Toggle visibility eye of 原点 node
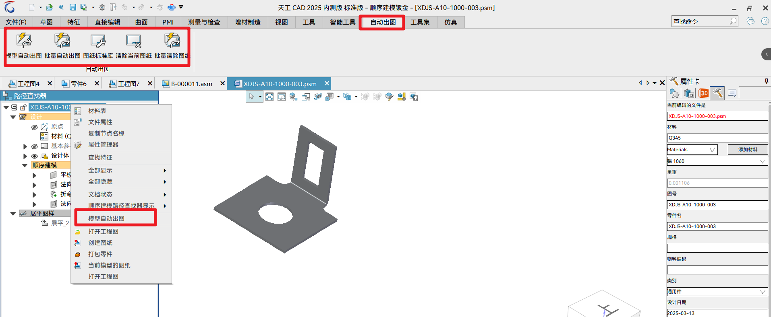The width and height of the screenshot is (771, 317). 35,127
